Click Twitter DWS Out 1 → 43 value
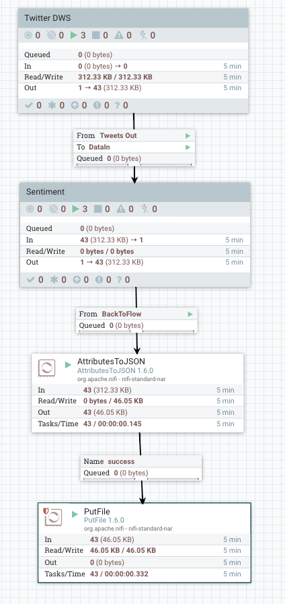Screen dimensions: 285x604 pyautogui.click(x=110, y=88)
